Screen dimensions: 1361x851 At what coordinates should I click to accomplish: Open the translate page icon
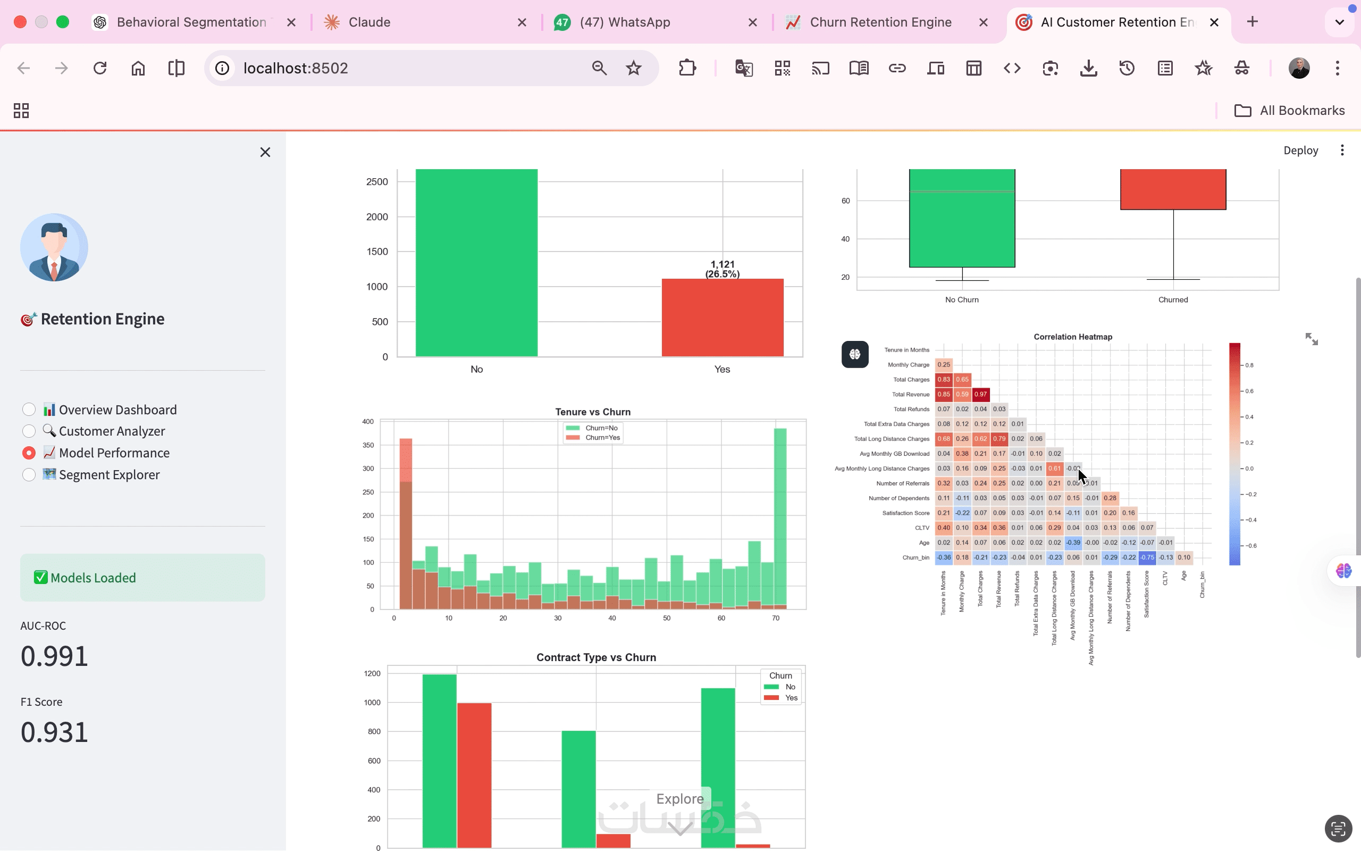tap(743, 69)
